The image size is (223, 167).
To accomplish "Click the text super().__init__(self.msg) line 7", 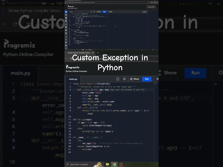I will click(97, 105).
